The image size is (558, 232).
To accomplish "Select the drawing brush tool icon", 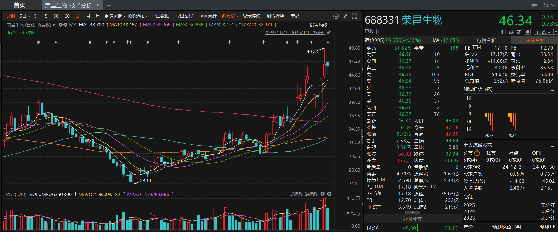I will click(345, 16).
